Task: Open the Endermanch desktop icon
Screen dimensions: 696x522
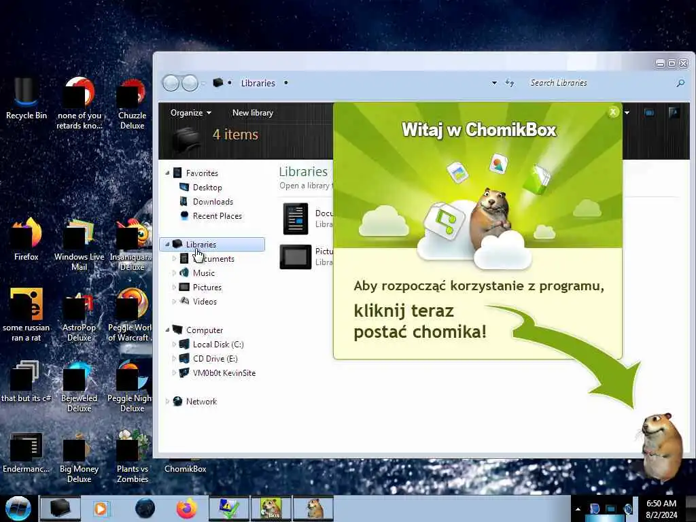Action: 26,452
